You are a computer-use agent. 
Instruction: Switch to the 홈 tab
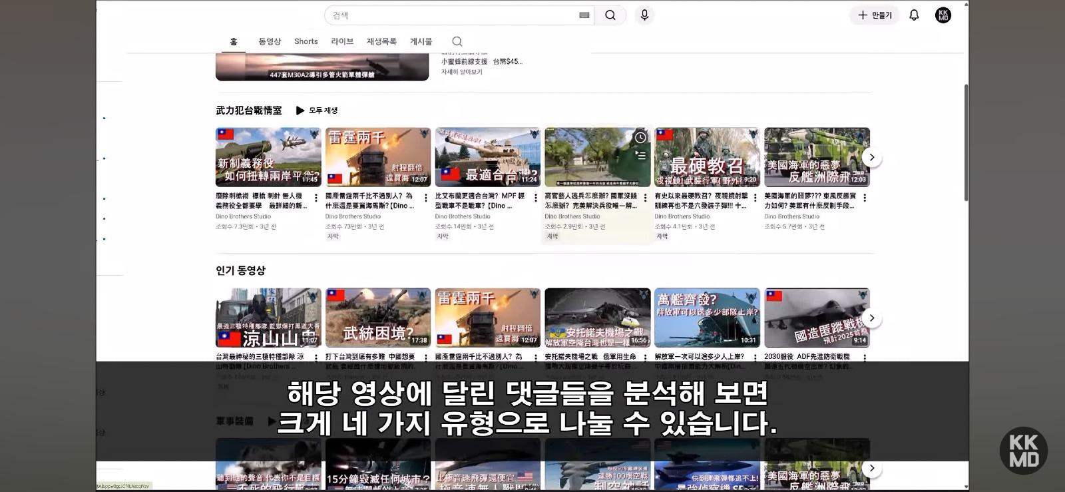click(x=234, y=41)
